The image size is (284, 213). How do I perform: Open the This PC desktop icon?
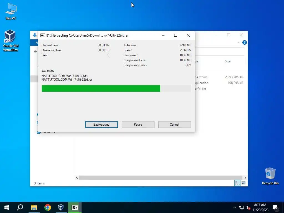pos(11,11)
